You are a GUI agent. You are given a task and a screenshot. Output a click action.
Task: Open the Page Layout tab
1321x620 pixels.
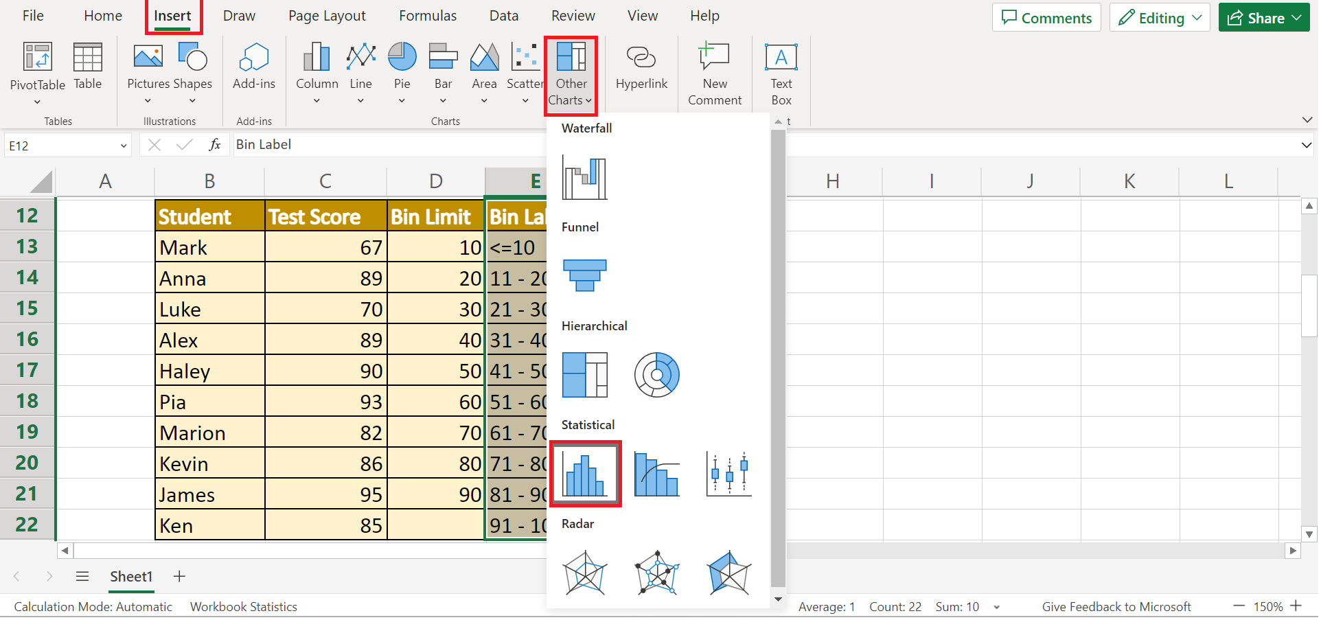coord(327,16)
